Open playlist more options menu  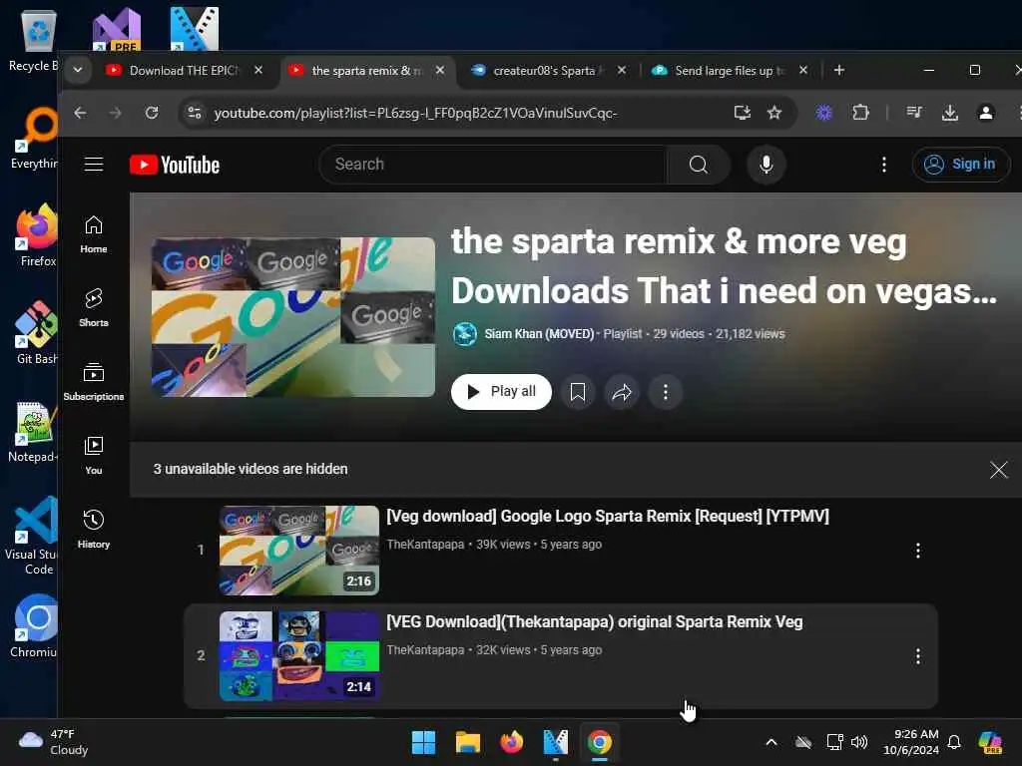(x=666, y=392)
